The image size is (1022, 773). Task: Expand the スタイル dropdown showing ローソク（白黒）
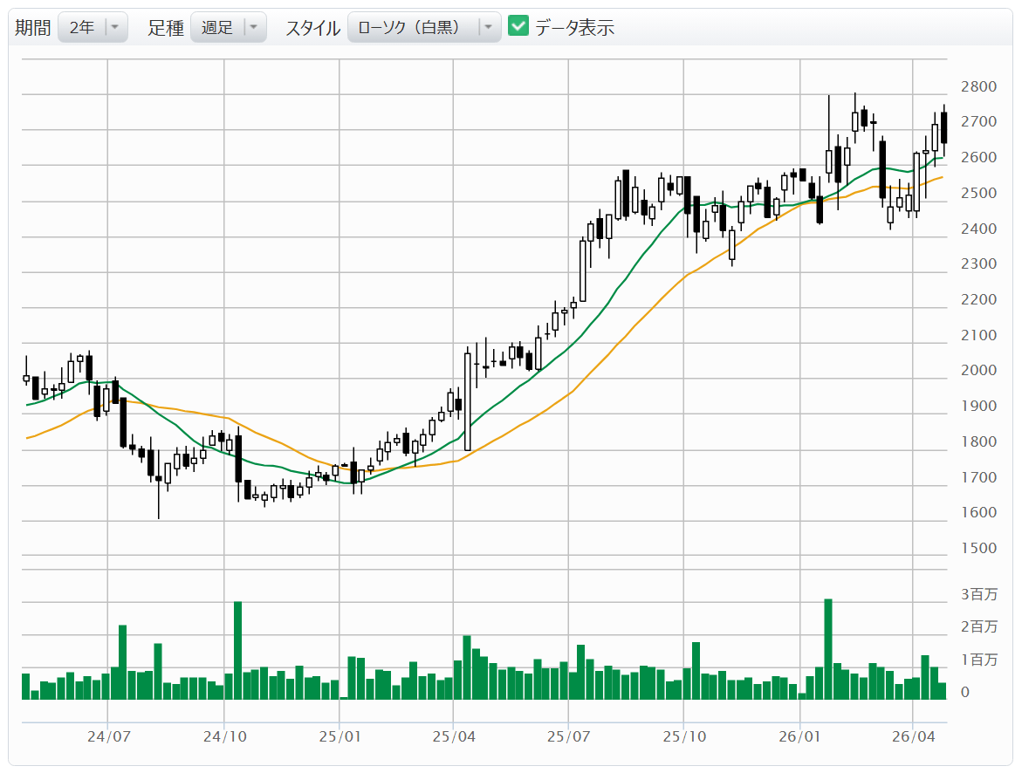[x=414, y=28]
